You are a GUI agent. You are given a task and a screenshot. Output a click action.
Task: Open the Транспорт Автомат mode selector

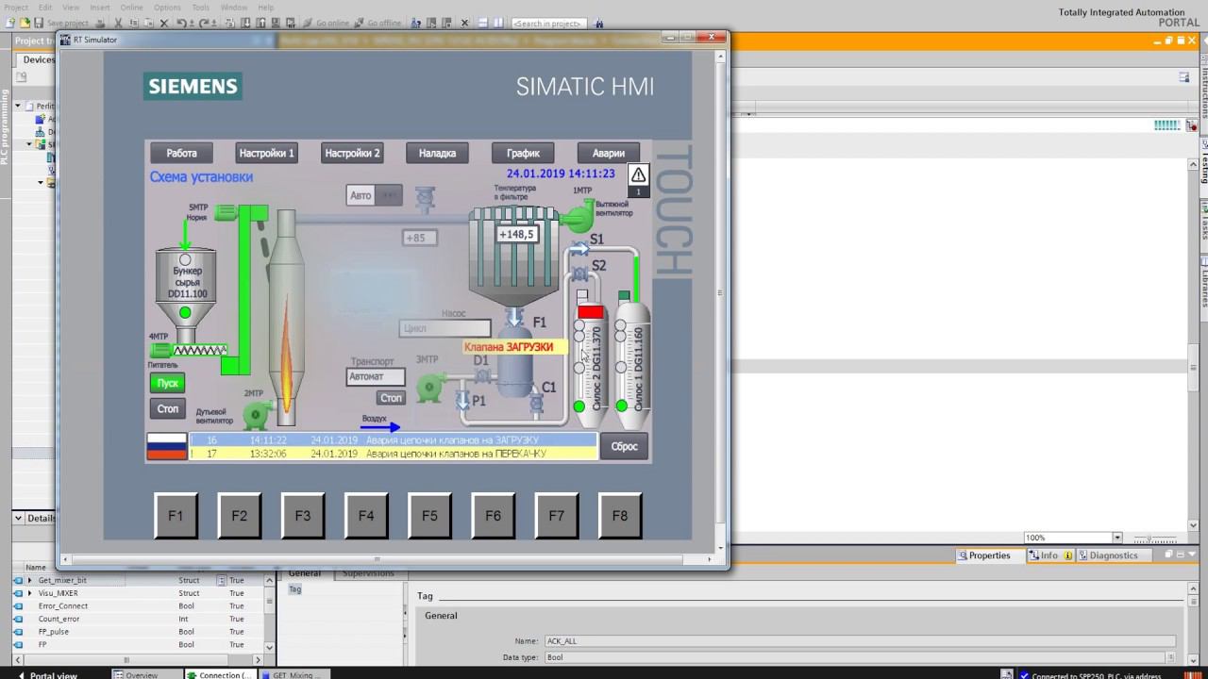coord(376,376)
